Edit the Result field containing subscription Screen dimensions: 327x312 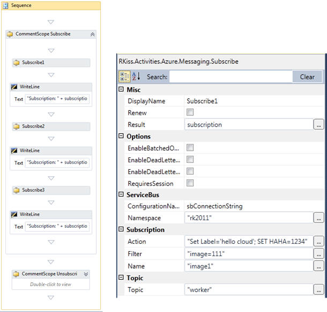(249, 125)
